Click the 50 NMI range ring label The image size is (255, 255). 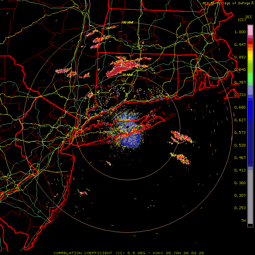coord(127,75)
